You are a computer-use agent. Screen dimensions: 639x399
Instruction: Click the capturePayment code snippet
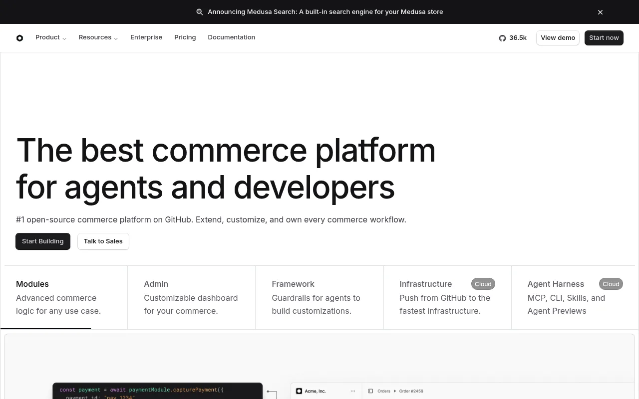coord(157,391)
